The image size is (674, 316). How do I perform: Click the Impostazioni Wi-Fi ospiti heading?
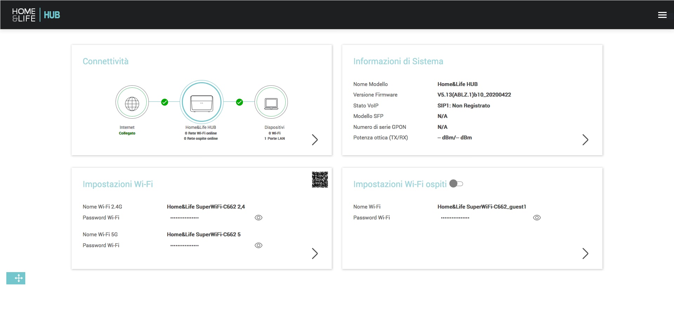[x=400, y=184]
